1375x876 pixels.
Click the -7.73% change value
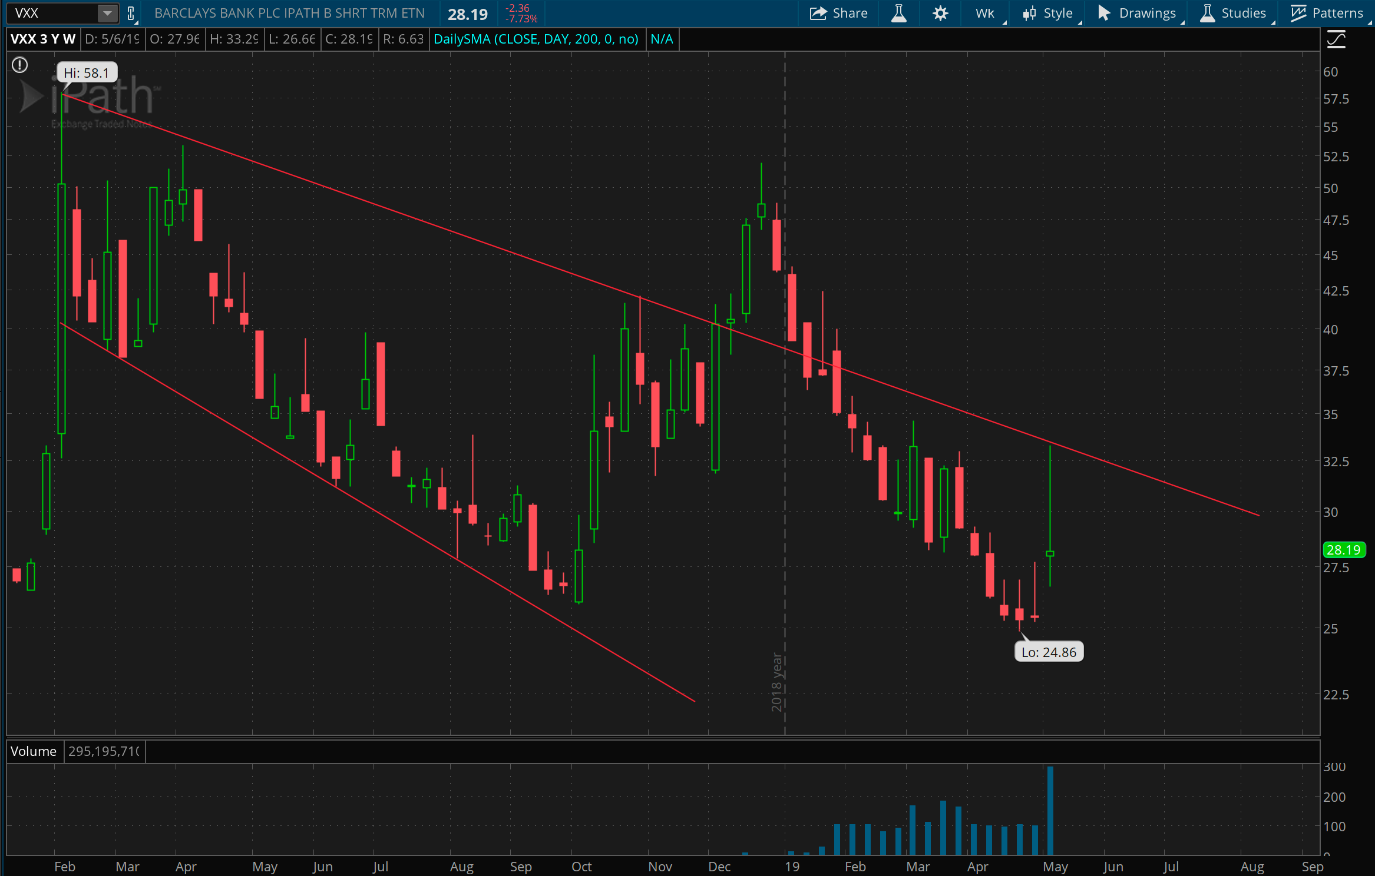[521, 19]
